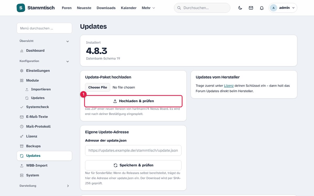
Task: Open WBB-Import in the sidebar
Action: tap(44, 166)
